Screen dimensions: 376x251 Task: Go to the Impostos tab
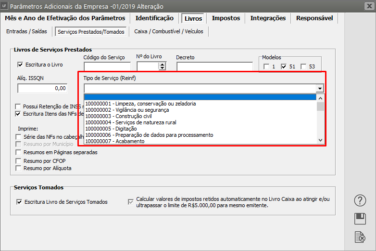[x=226, y=18]
